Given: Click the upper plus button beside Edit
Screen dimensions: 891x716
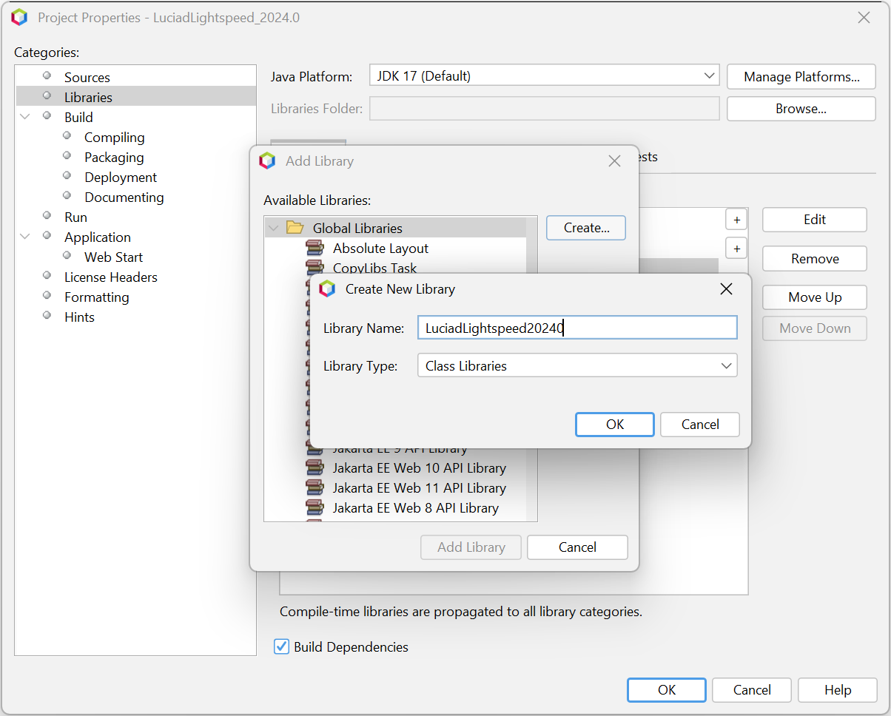Looking at the screenshot, I should coord(736,220).
